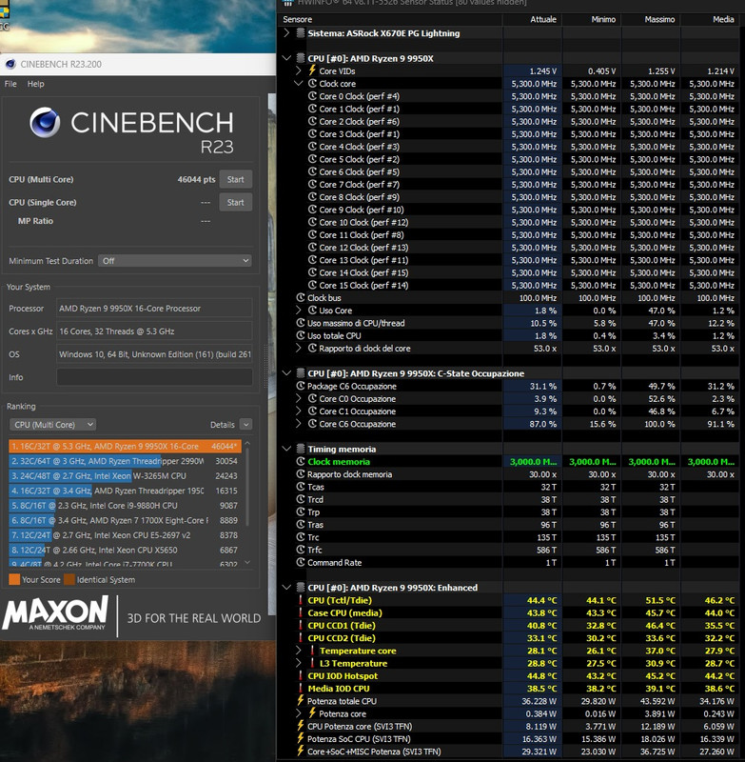Select ranking entry 1 AMD Ryzen 9 9950X

pyautogui.click(x=125, y=446)
